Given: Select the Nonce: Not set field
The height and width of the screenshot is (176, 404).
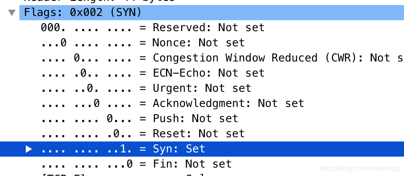Looking at the screenshot, I should pyautogui.click(x=143, y=43).
